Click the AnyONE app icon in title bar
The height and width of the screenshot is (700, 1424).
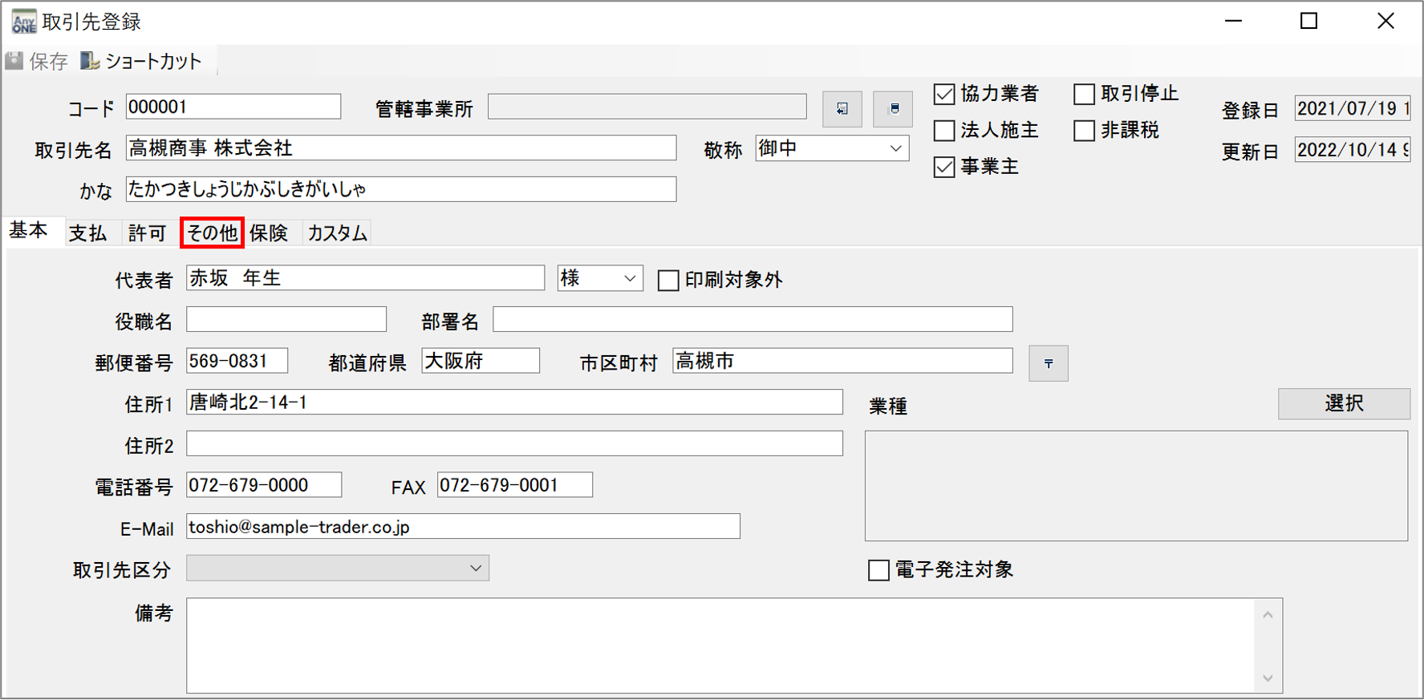coord(23,22)
